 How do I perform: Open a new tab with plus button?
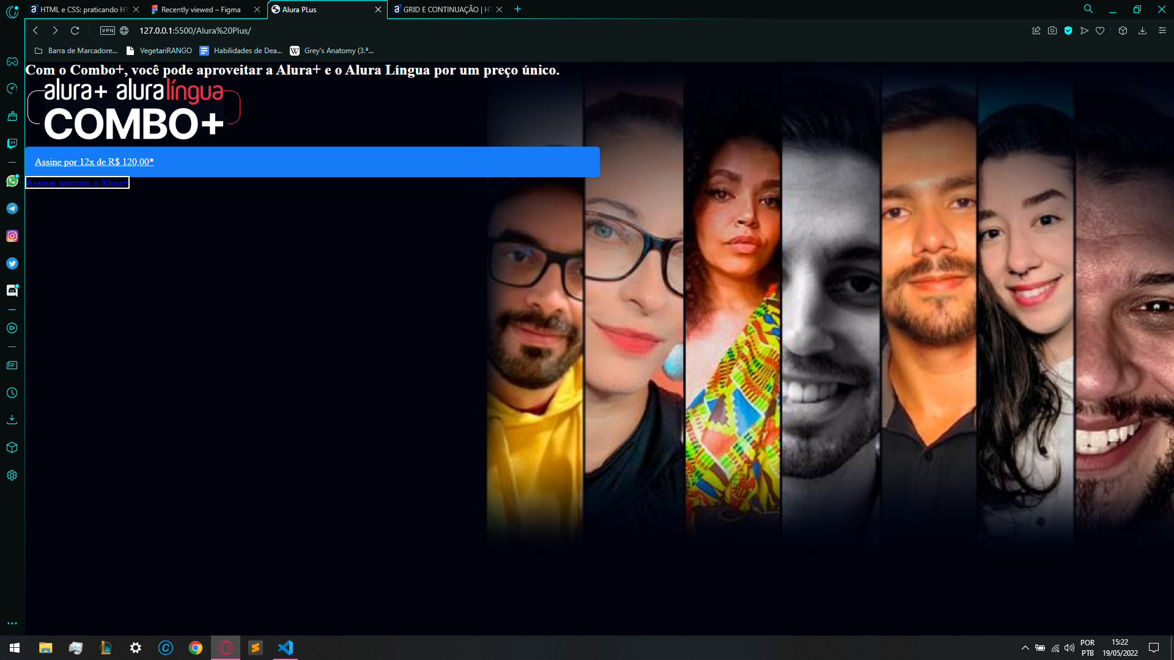(x=517, y=9)
